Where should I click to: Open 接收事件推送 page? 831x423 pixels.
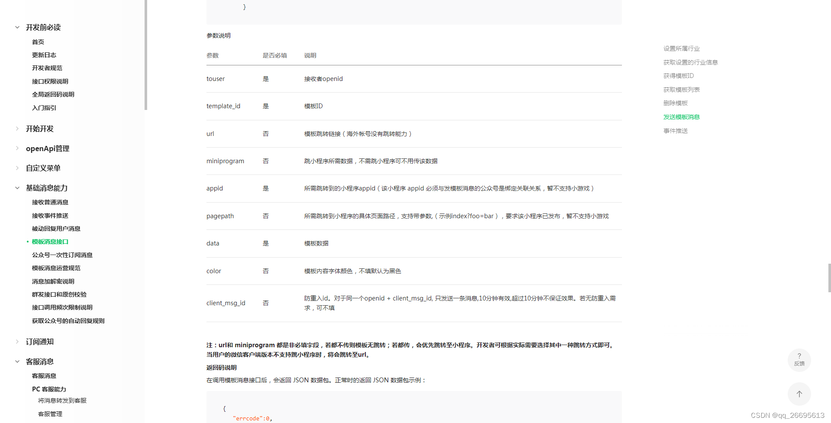click(x=50, y=216)
